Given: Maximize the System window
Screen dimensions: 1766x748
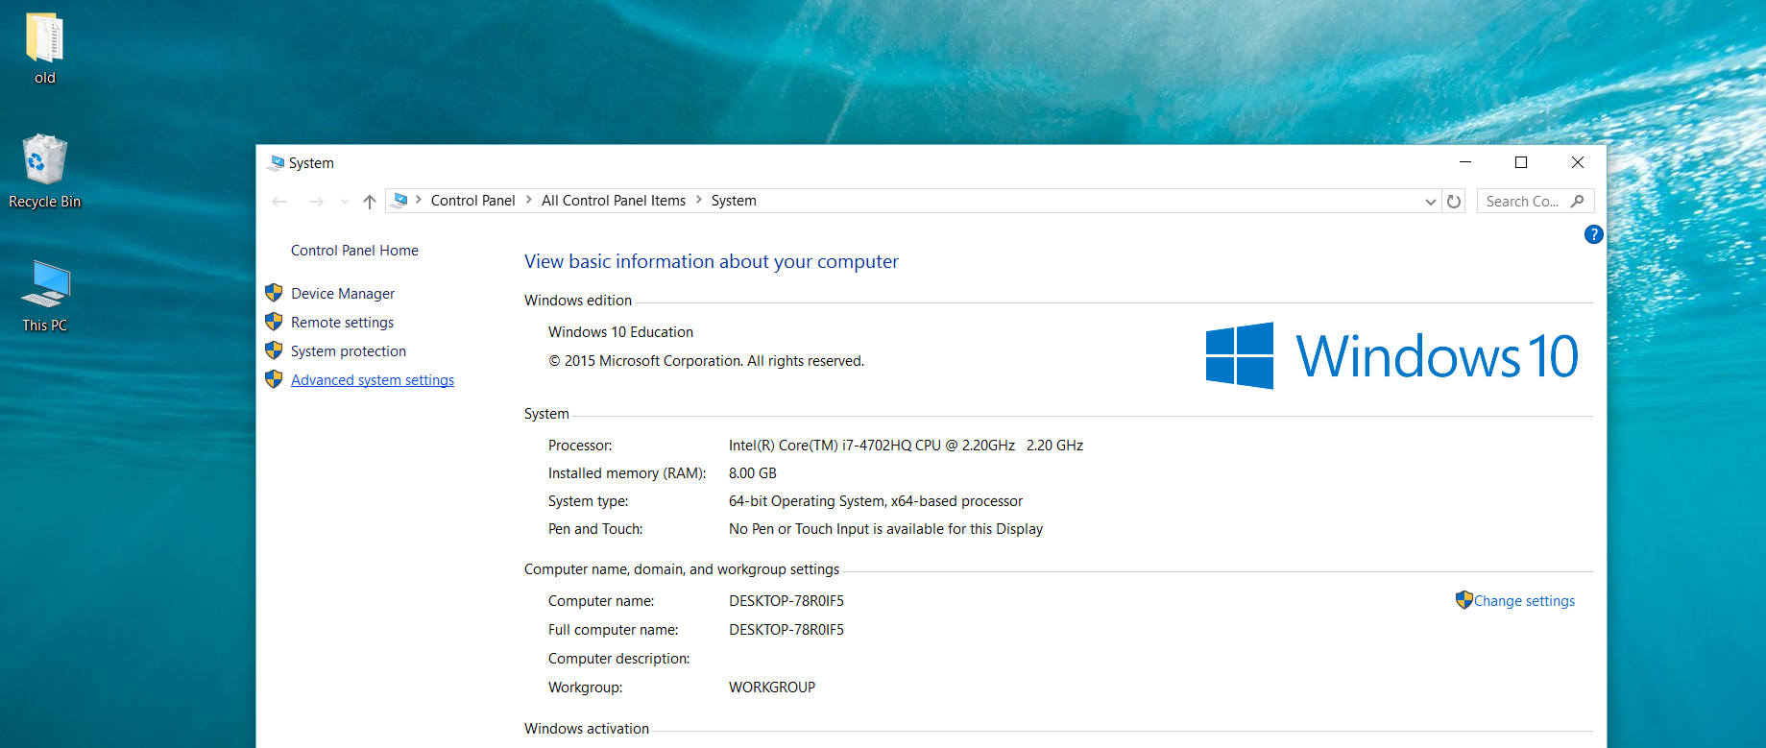Looking at the screenshot, I should [1521, 162].
